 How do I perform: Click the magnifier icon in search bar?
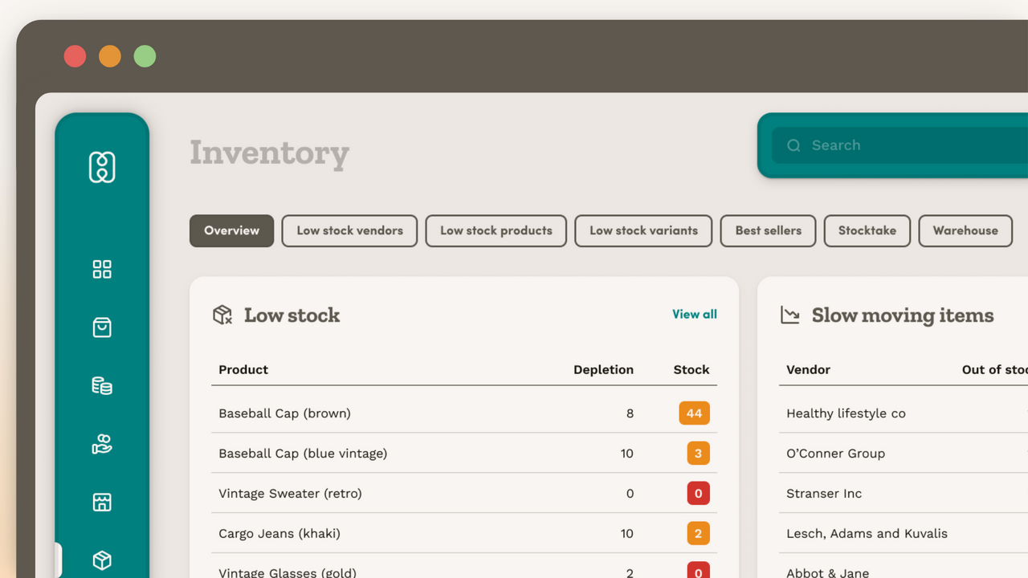tap(793, 145)
